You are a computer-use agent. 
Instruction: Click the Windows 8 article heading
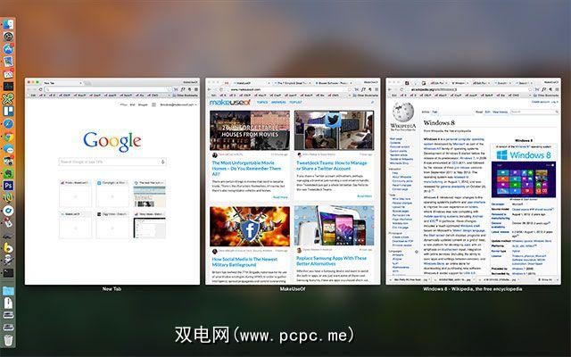(x=439, y=123)
